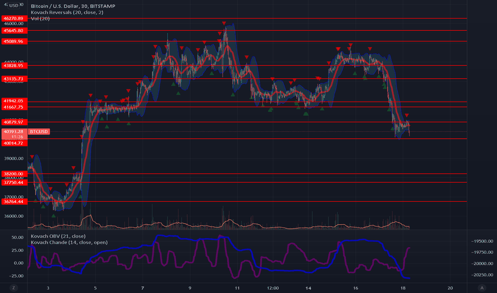
Task: Click date label 9 on time axis
Action: coord(190,288)
